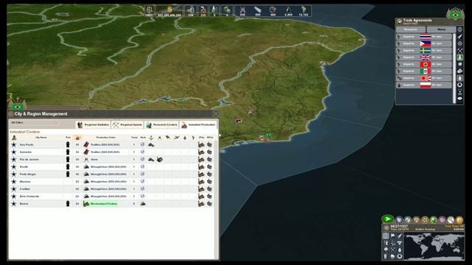Click the speech bubble icon in right sidebar

point(460,99)
